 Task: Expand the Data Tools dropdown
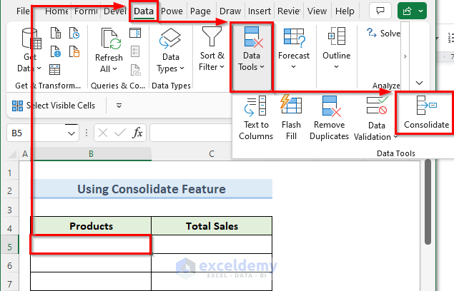click(252, 56)
